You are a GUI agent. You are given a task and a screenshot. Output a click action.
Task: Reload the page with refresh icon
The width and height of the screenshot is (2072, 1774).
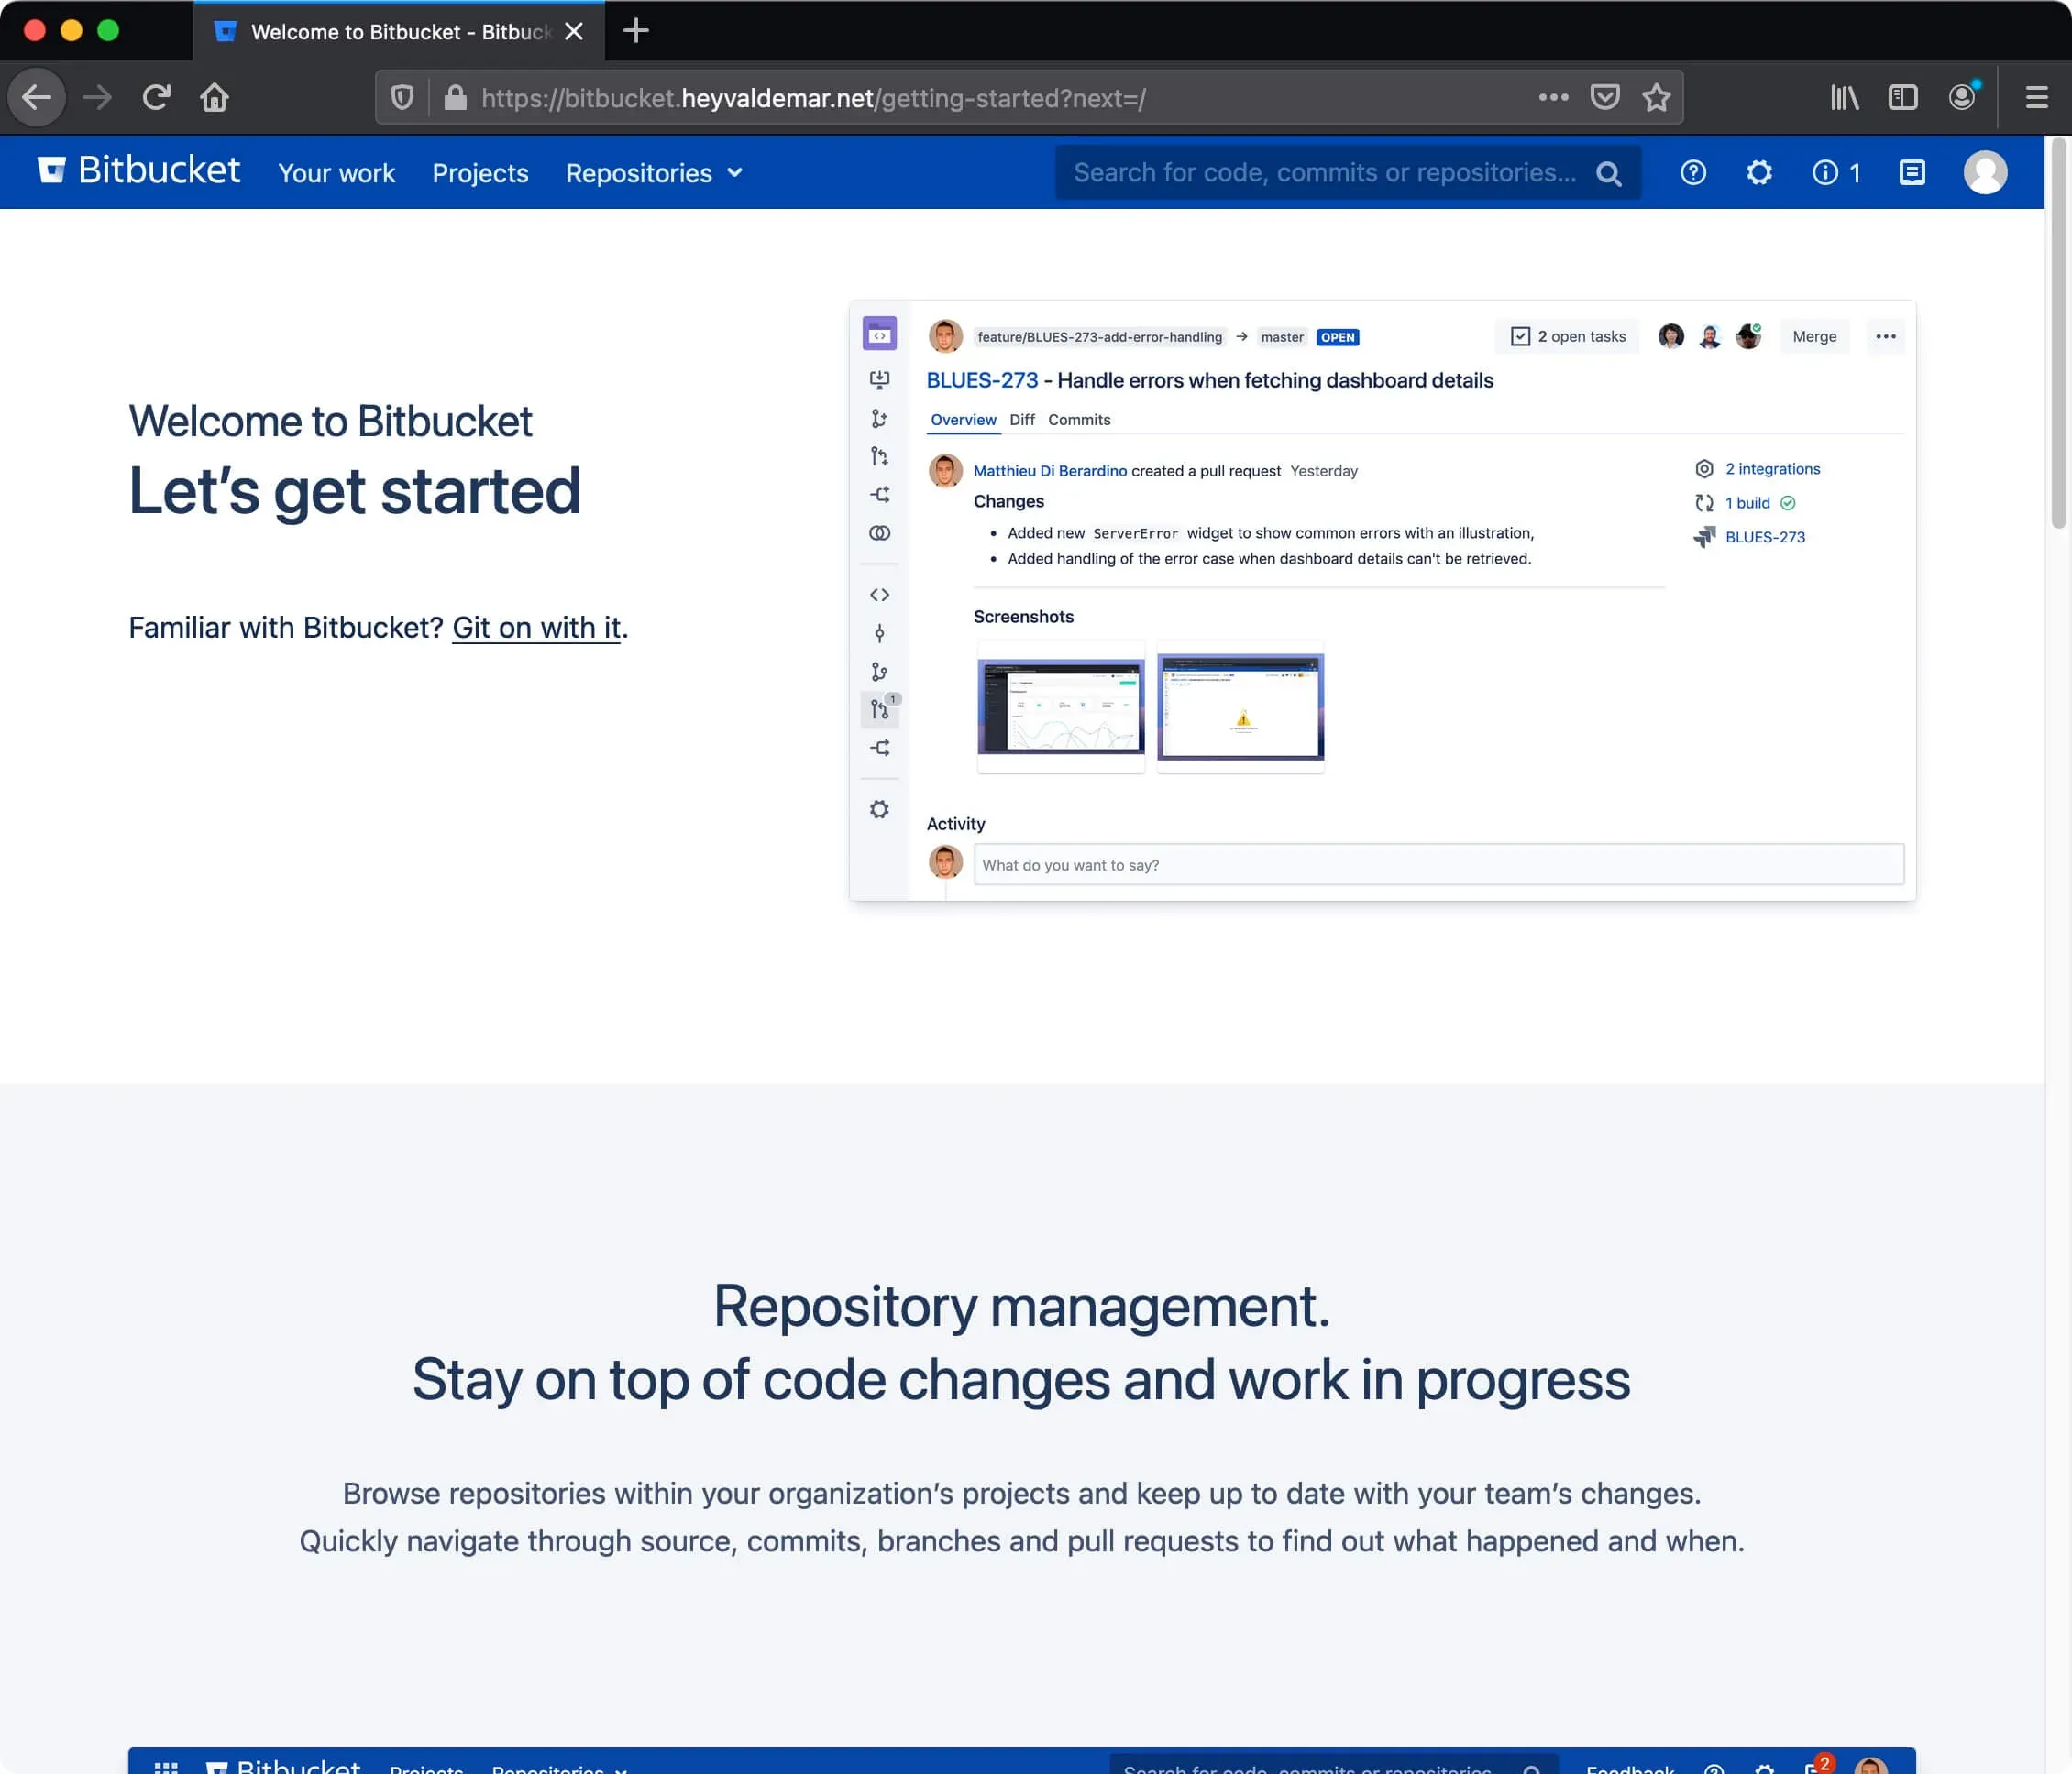click(156, 97)
